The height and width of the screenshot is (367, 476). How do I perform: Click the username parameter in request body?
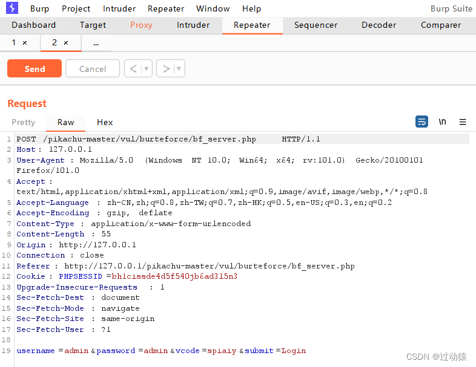pyautogui.click(x=53, y=351)
